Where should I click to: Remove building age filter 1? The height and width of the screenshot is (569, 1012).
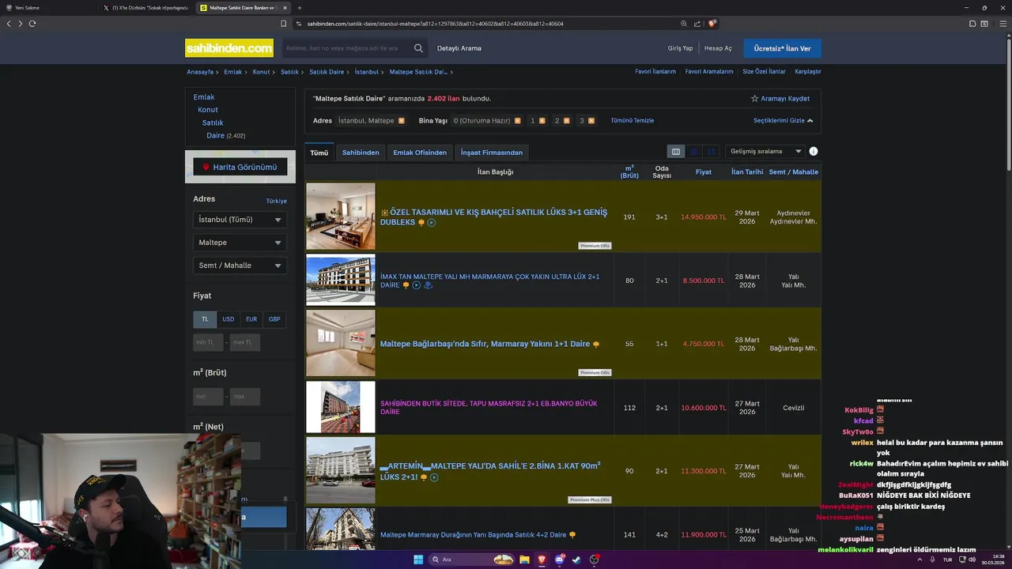click(542, 121)
